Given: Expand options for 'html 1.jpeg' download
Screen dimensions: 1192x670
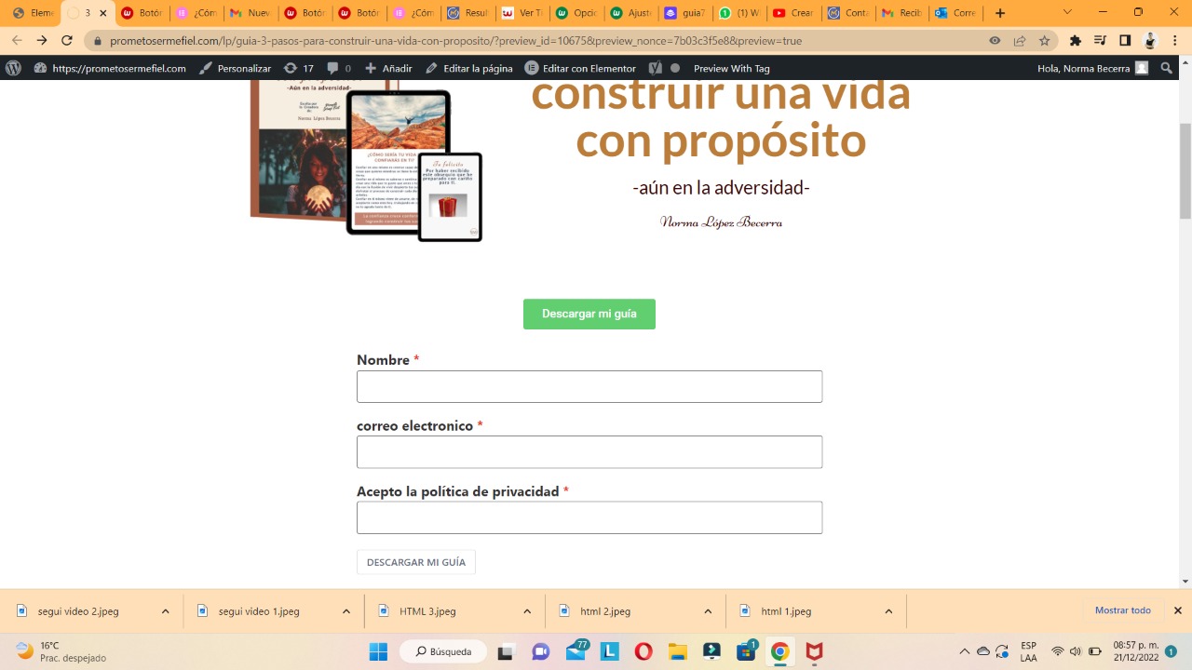Looking at the screenshot, I should tap(888, 611).
